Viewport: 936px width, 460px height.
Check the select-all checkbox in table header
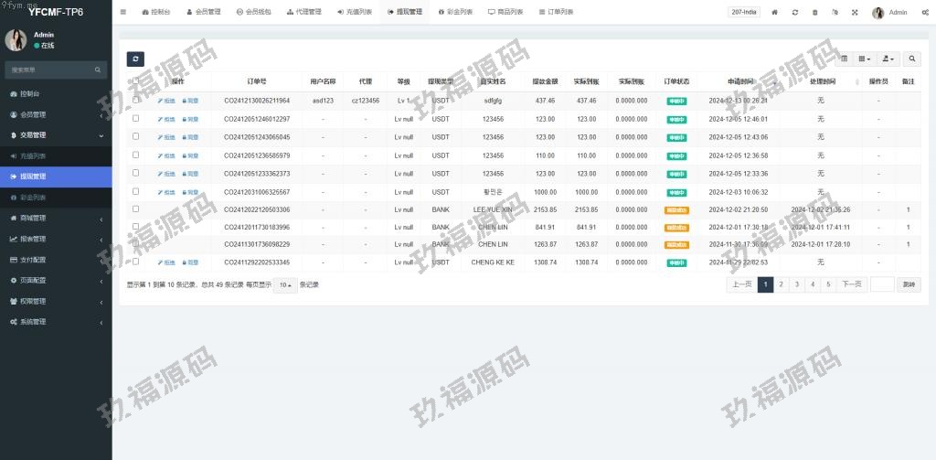click(x=136, y=81)
